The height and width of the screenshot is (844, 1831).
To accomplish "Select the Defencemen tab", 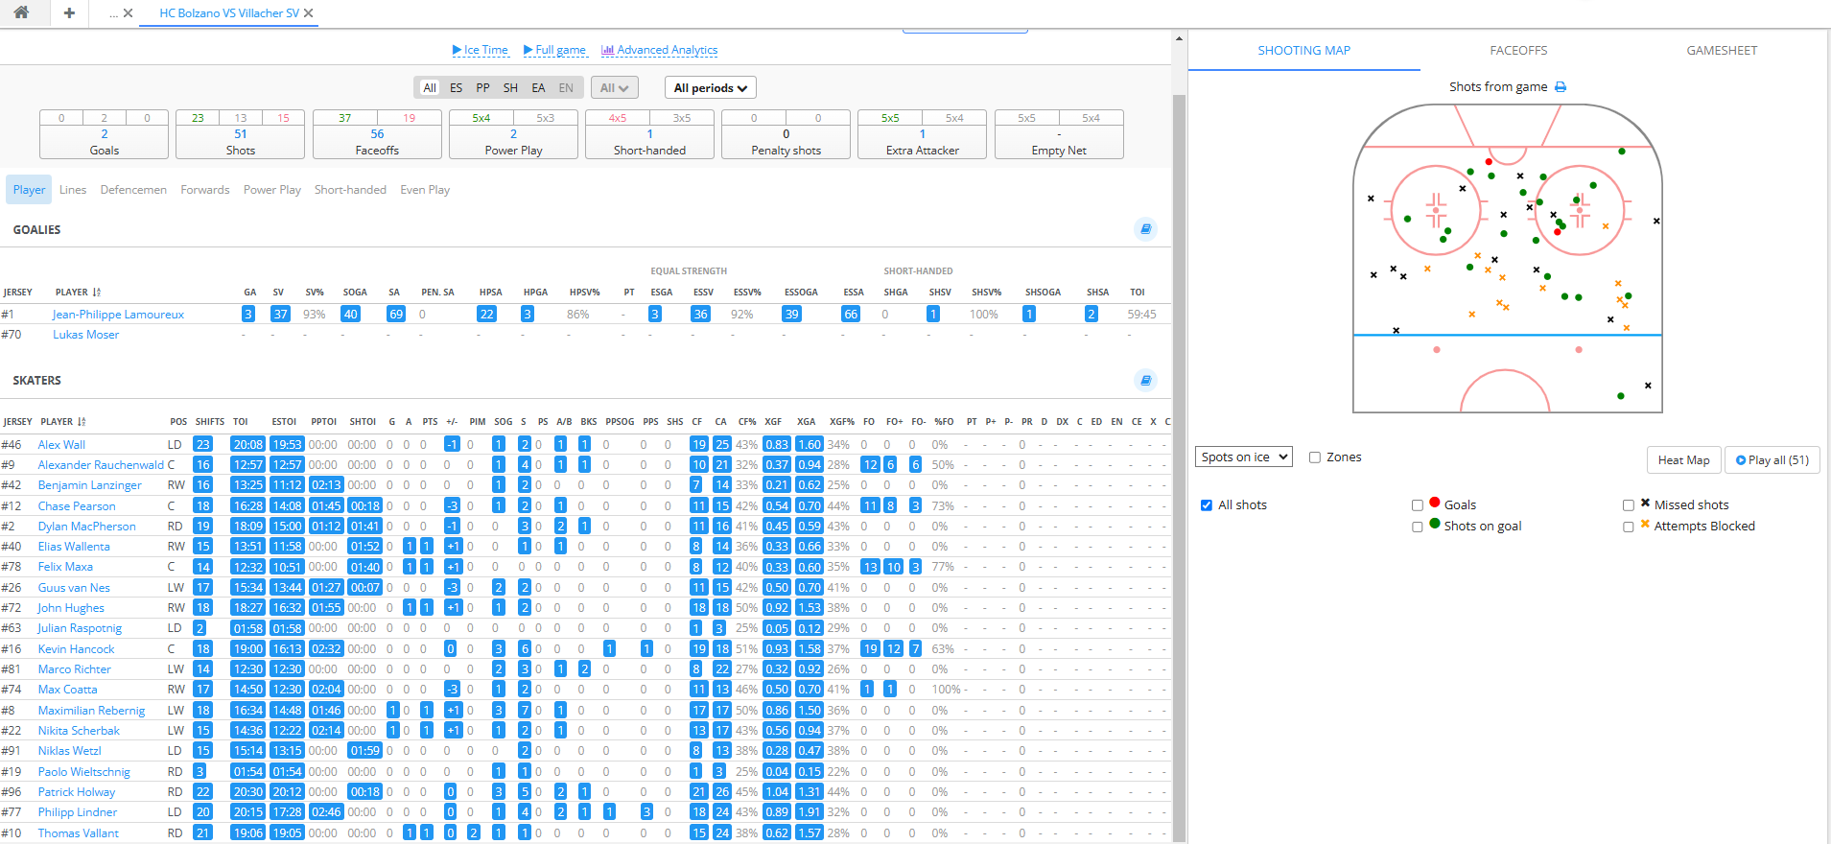I will [133, 190].
